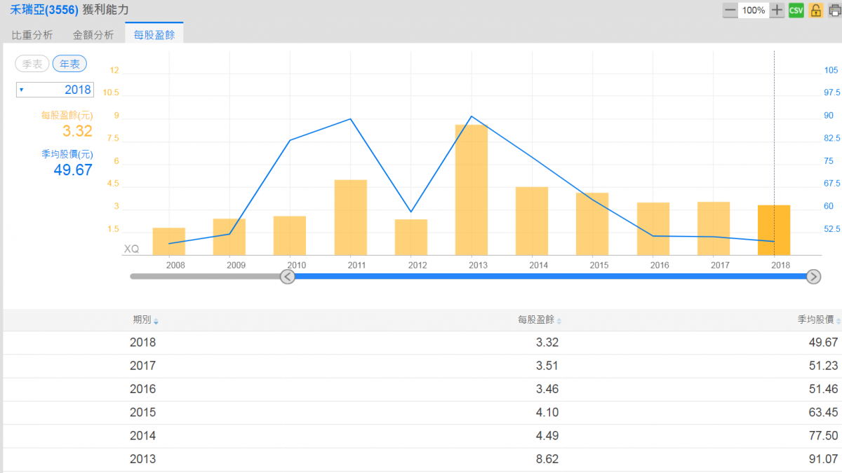Viewport: 842px width, 473px height.
Task: Click the 2016 bar in the chart
Action: (x=653, y=228)
